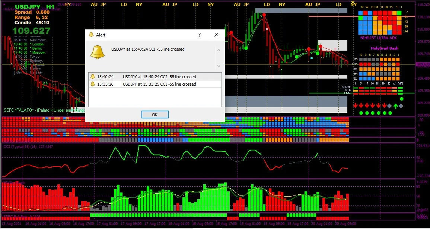The height and width of the screenshot is (229, 430).
Task: Click the green cell in the NIHILIST ULTRA ADX grid
Action: click(399, 13)
